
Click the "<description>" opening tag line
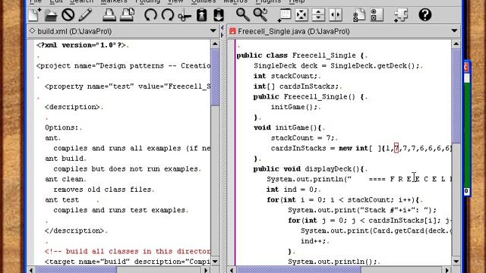point(72,107)
